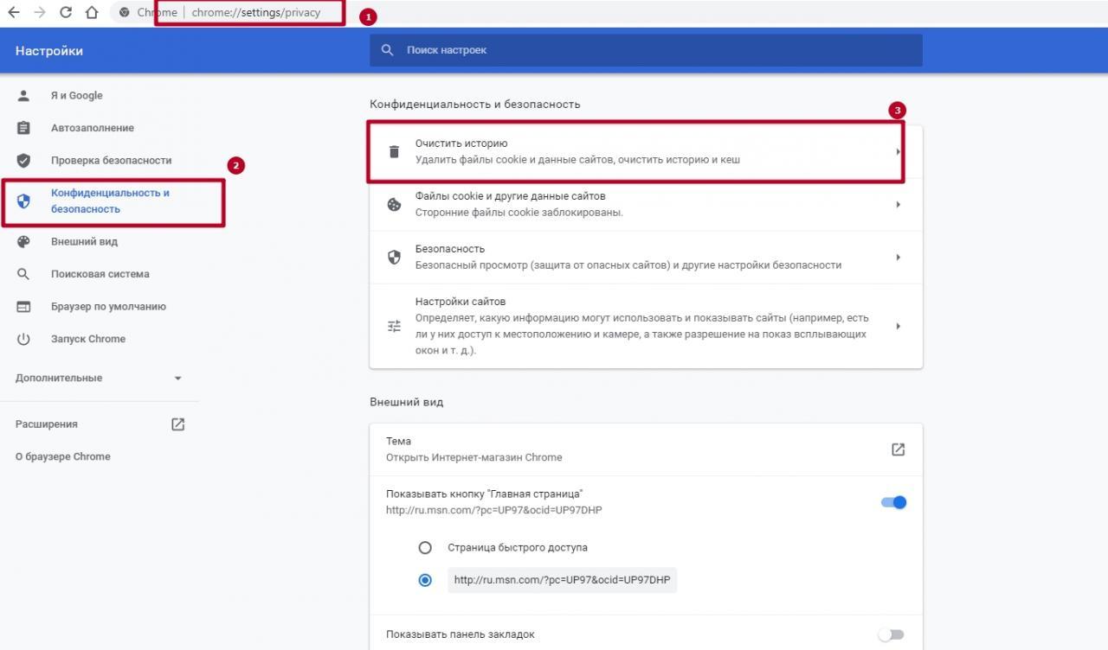Viewport: 1108px width, 650px height.
Task: Expand the Дополнительные section arrow
Action: tap(177, 379)
